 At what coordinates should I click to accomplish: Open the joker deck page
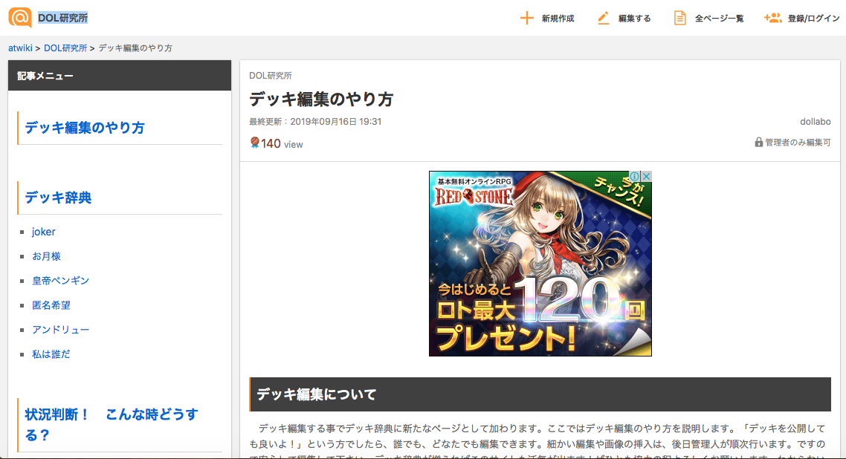(44, 232)
